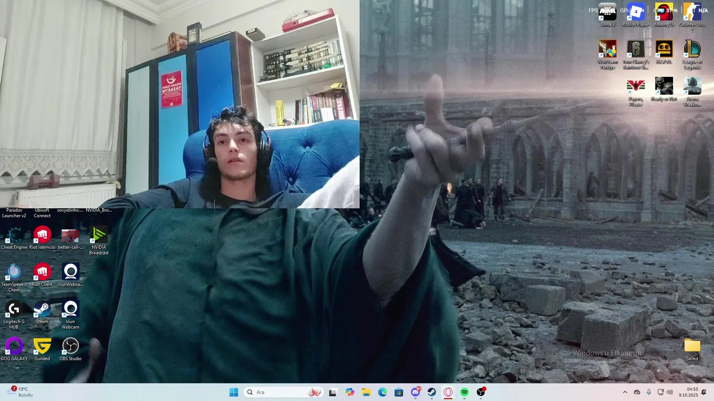Open Microsoft Store from the taskbar

(399, 392)
